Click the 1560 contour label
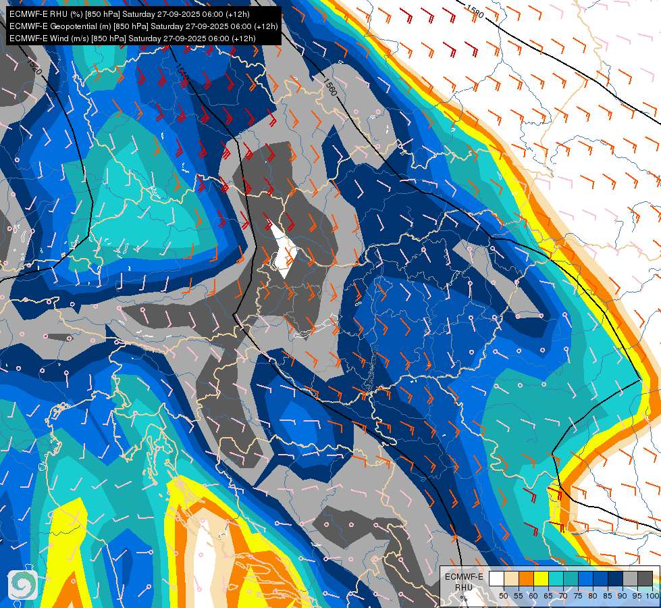661x608 pixels. coord(330,86)
